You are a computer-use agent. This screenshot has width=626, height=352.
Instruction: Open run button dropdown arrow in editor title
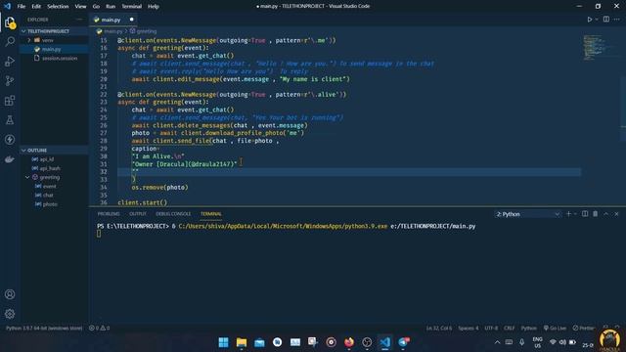pyautogui.click(x=597, y=20)
